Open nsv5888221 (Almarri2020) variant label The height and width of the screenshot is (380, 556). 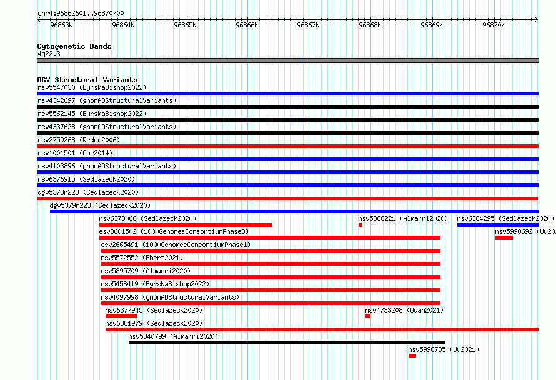click(403, 218)
